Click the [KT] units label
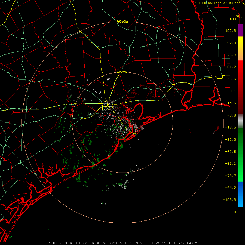The width and height of the screenshot is (245, 245). click(232, 19)
